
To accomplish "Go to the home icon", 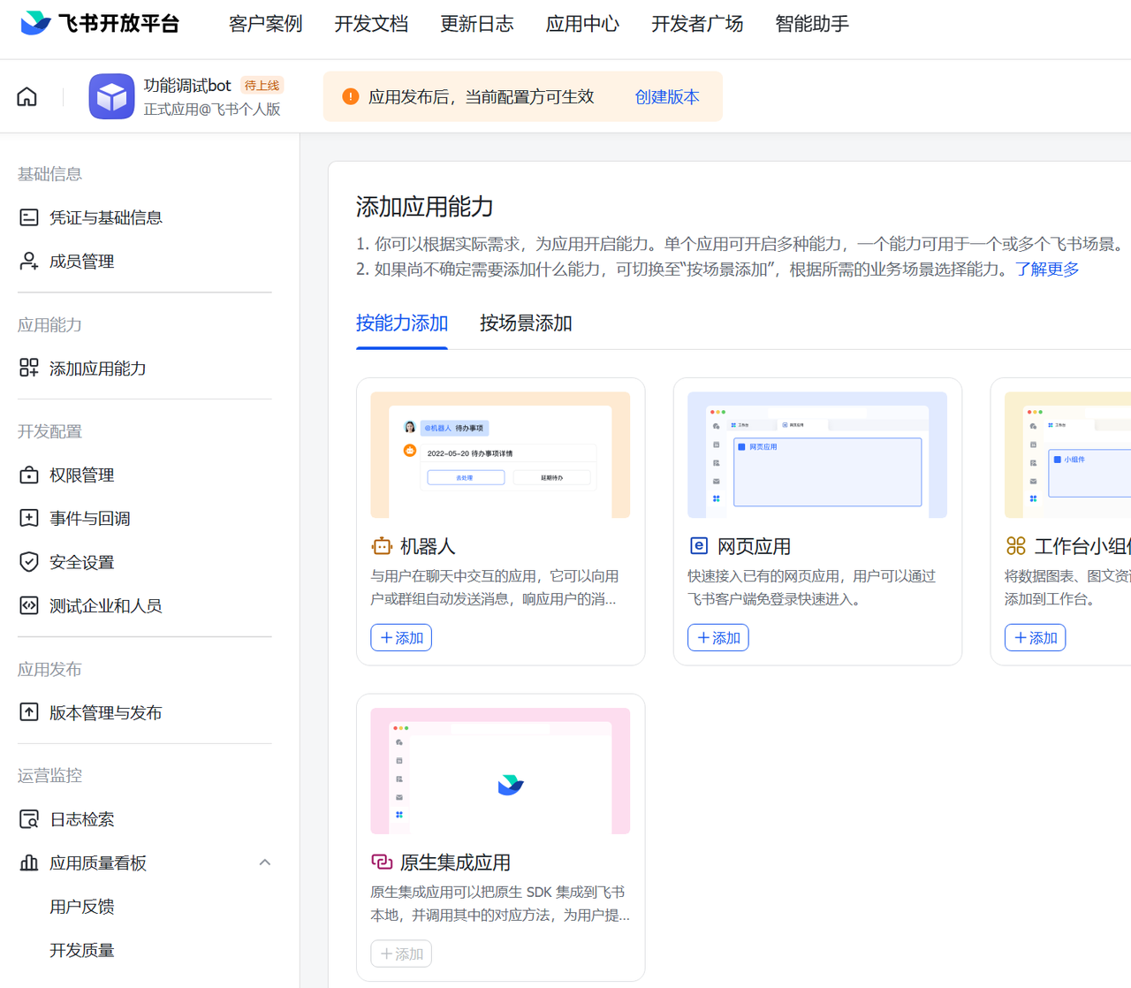I will [27, 96].
